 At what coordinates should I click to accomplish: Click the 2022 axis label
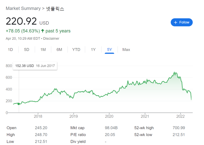click(x=181, y=116)
